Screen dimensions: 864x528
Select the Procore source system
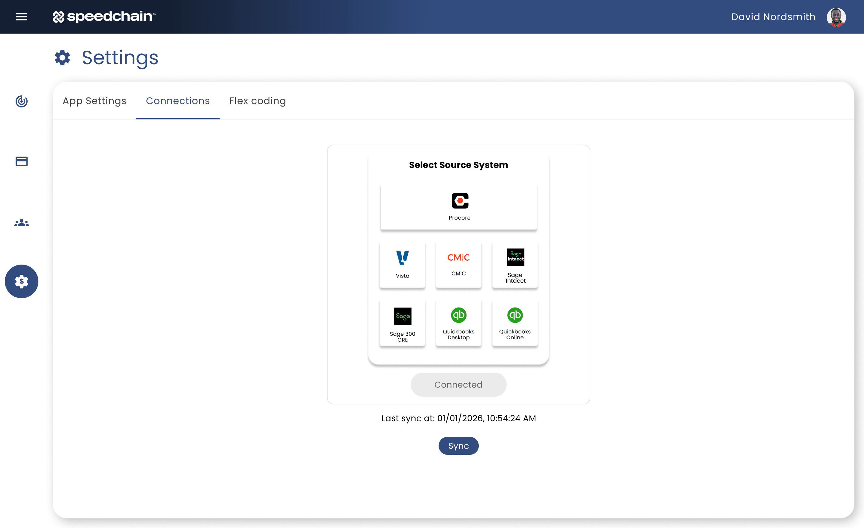[458, 206]
